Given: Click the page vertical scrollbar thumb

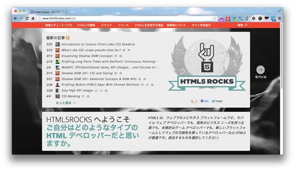Looking at the screenshot, I should tap(282, 55).
